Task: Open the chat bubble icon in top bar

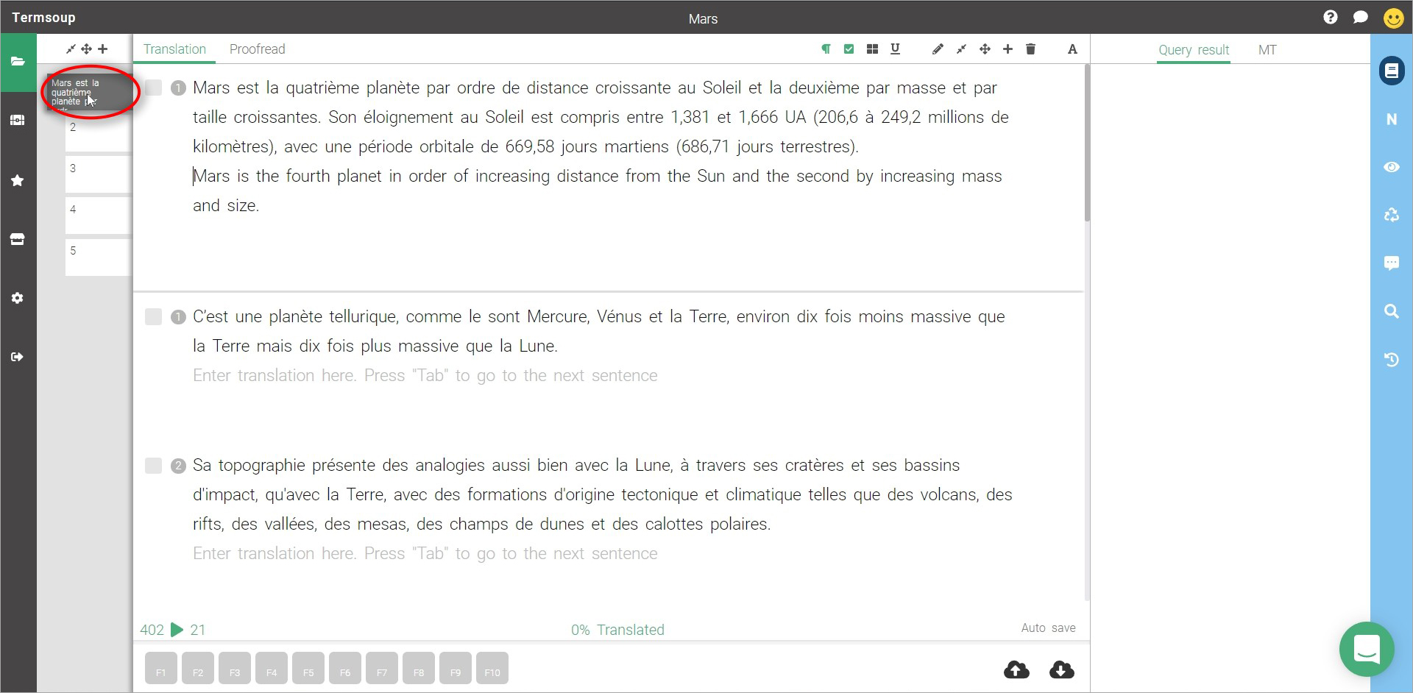Action: point(1360,17)
